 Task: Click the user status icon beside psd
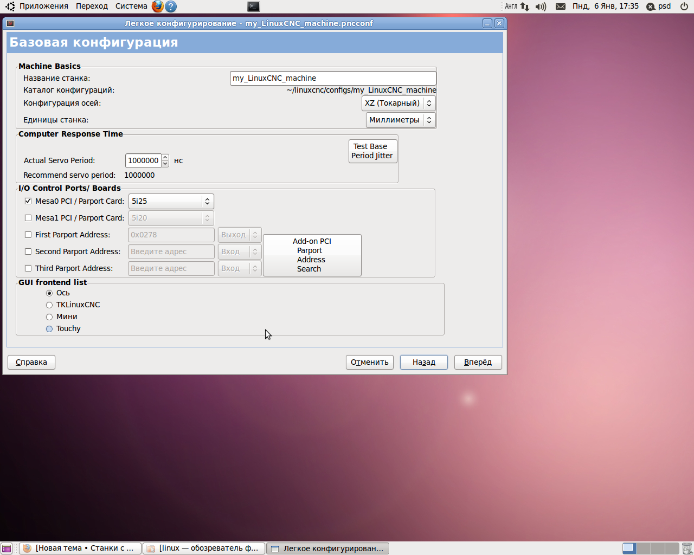point(651,7)
